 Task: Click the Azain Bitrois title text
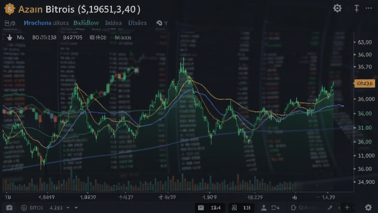(x=46, y=9)
